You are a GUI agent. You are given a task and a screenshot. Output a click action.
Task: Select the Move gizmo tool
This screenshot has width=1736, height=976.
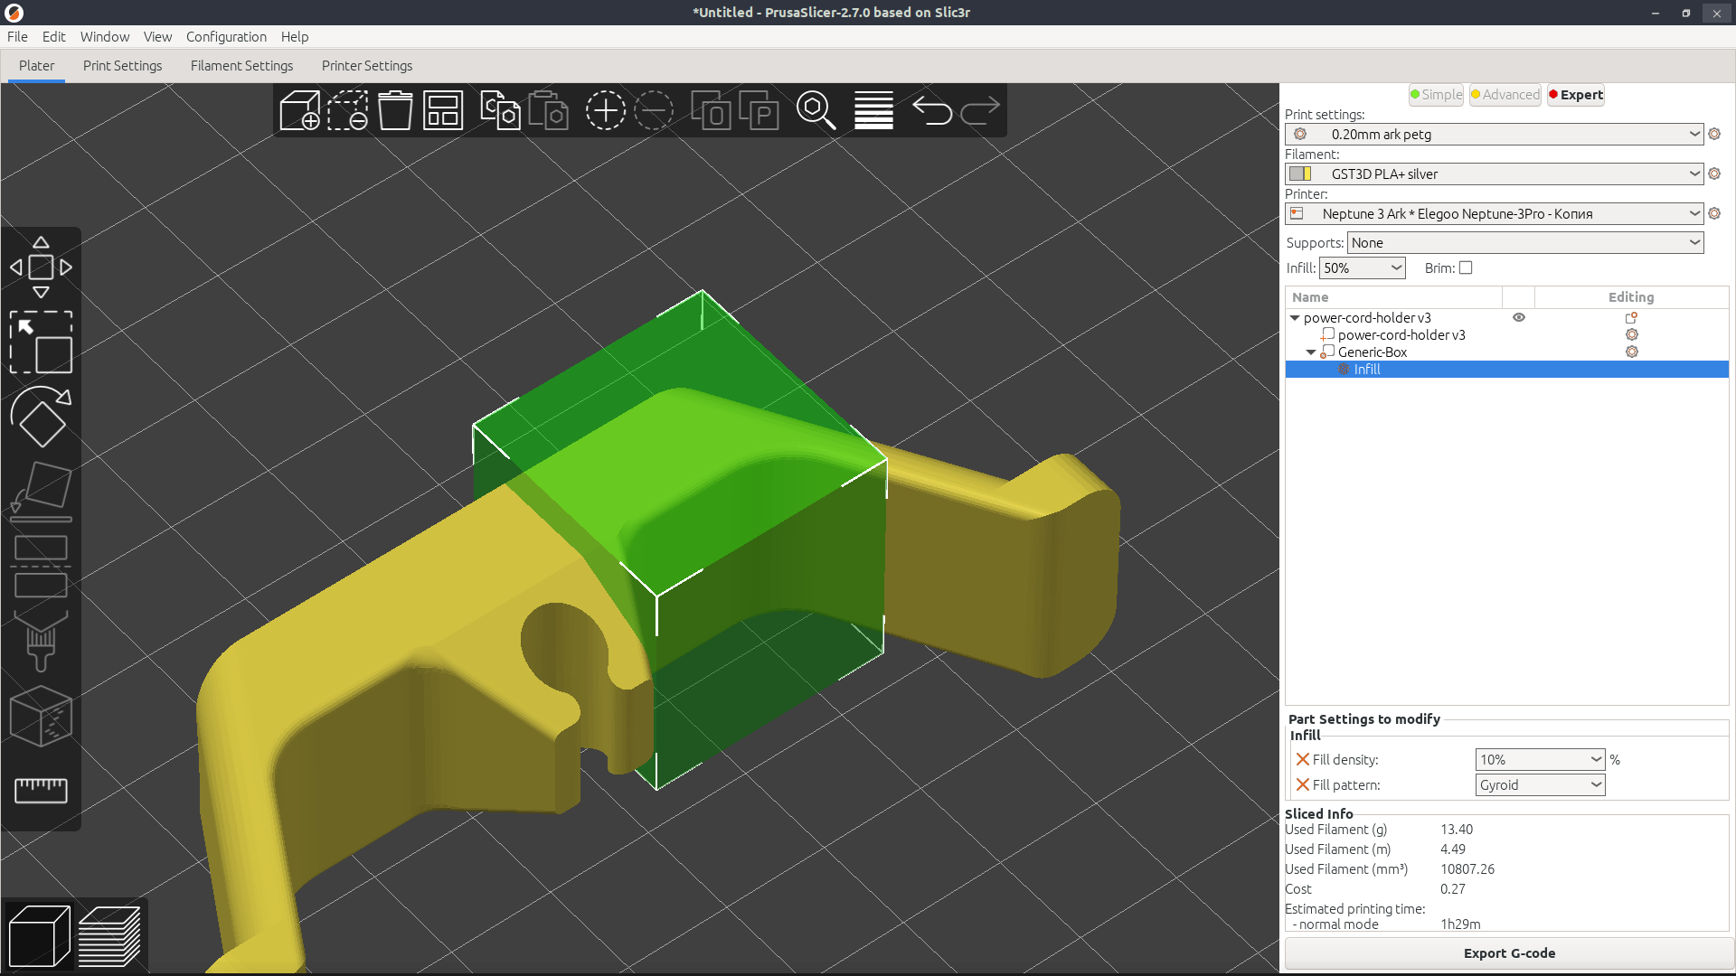pyautogui.click(x=41, y=267)
